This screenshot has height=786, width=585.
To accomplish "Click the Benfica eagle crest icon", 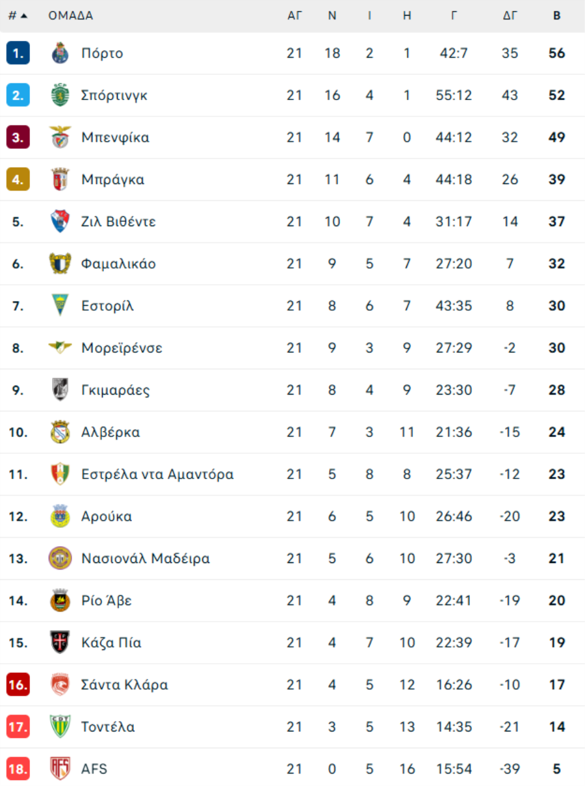I will click(x=60, y=137).
